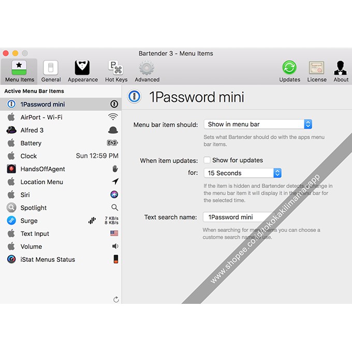Click the Text search name input field
This screenshot has width=352, height=352.
point(239,217)
